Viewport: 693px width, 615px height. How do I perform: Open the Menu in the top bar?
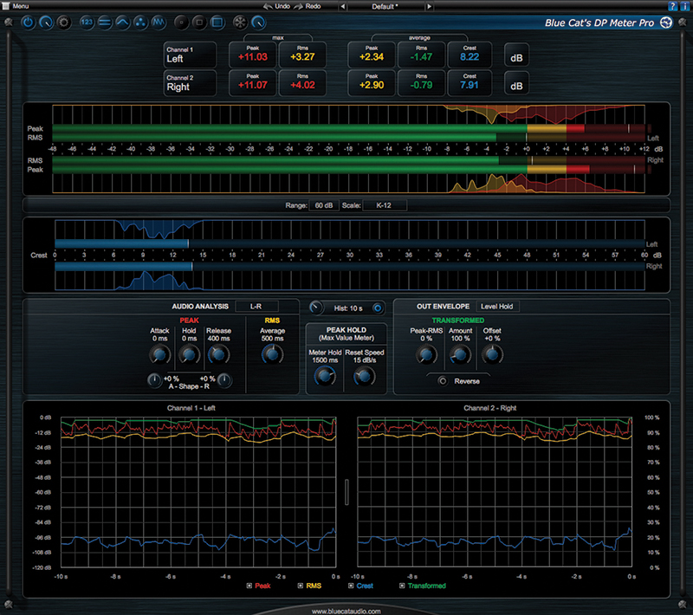click(21, 6)
